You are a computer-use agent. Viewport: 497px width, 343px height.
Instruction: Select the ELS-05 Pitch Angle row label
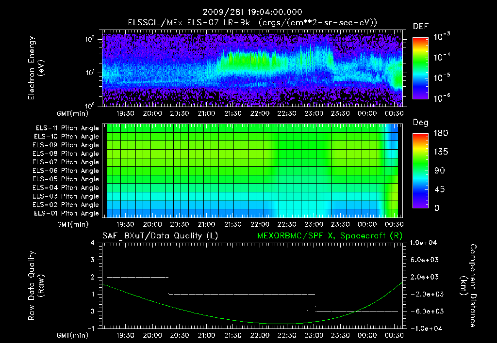point(66,179)
